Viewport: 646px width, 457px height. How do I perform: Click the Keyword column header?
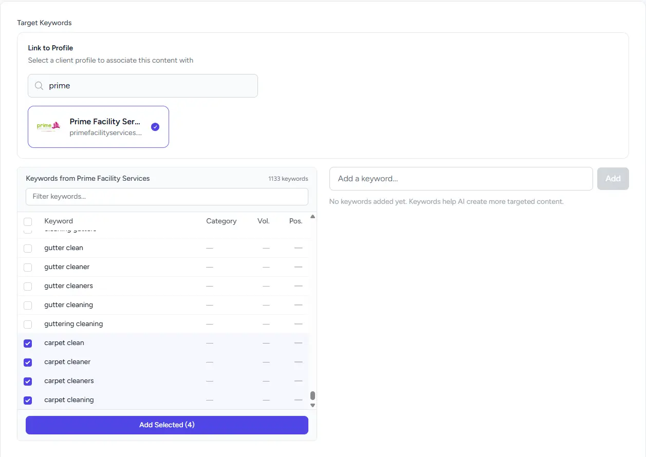pos(59,221)
